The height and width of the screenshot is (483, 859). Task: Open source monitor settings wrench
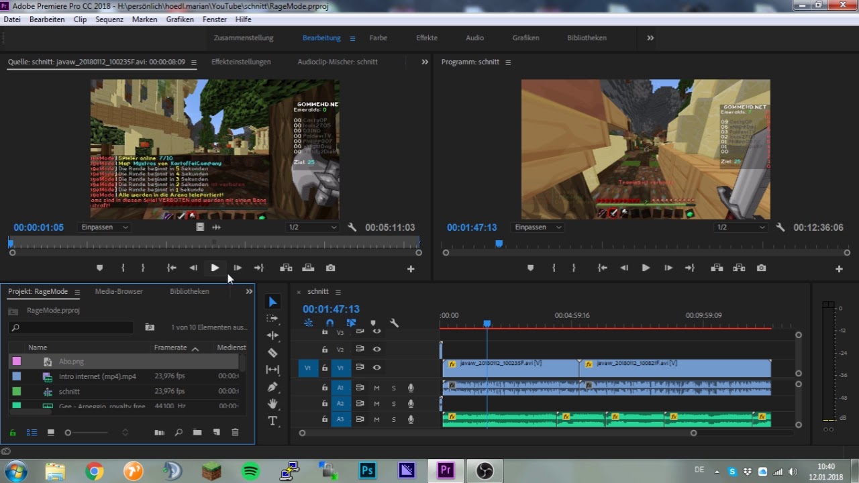352,227
